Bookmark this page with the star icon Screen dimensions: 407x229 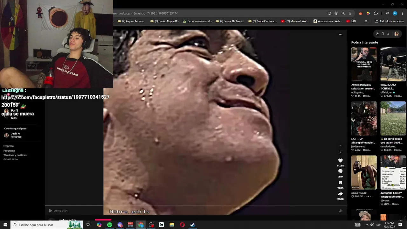pos(350,13)
